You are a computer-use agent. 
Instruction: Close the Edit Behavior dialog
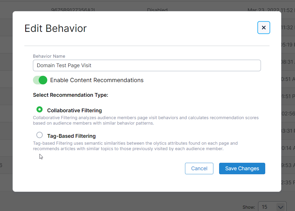coord(263,28)
